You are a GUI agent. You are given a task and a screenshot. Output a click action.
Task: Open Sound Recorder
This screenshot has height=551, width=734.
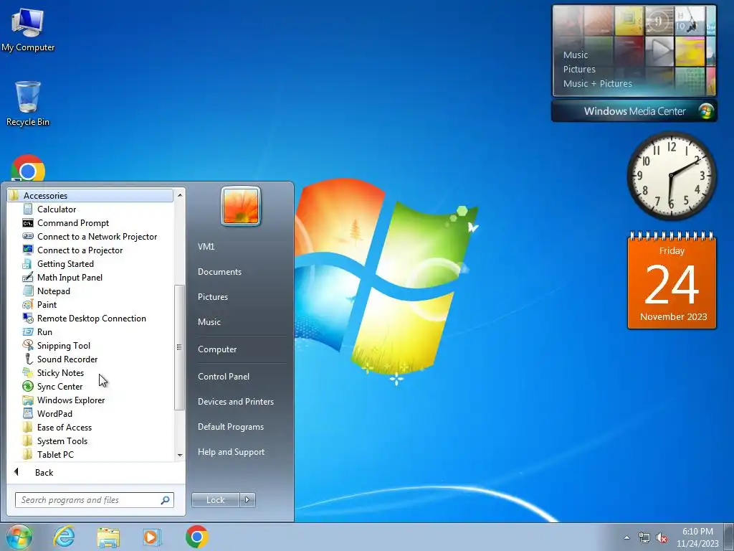pyautogui.click(x=67, y=359)
